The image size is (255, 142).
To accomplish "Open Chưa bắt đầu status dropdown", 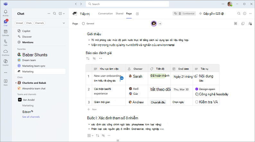I will point(158,102).
